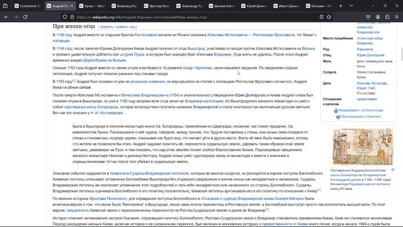Open 'Дорогобужем на Волыни' link
The height and width of the screenshot is (227, 403).
click(x=105, y=61)
